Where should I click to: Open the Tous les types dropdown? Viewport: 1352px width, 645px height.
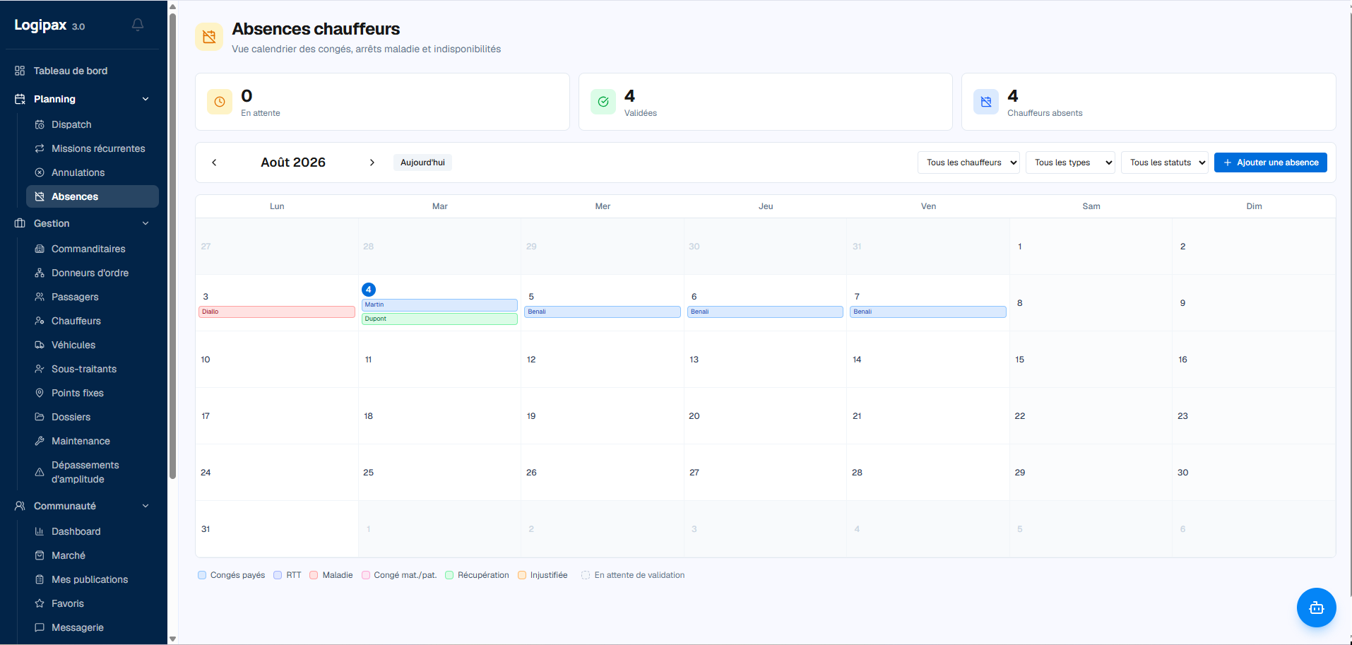1070,162
